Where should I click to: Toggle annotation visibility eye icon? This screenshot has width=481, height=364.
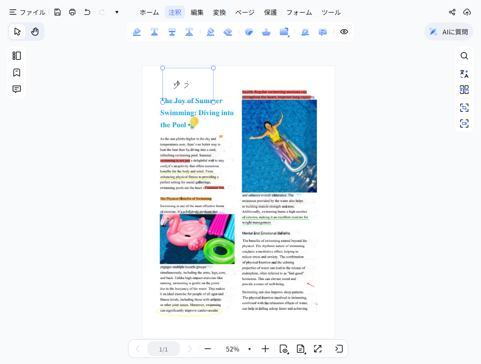pos(344,32)
